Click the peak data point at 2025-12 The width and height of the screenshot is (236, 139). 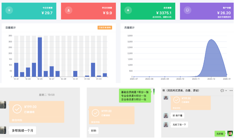click(x=211, y=40)
